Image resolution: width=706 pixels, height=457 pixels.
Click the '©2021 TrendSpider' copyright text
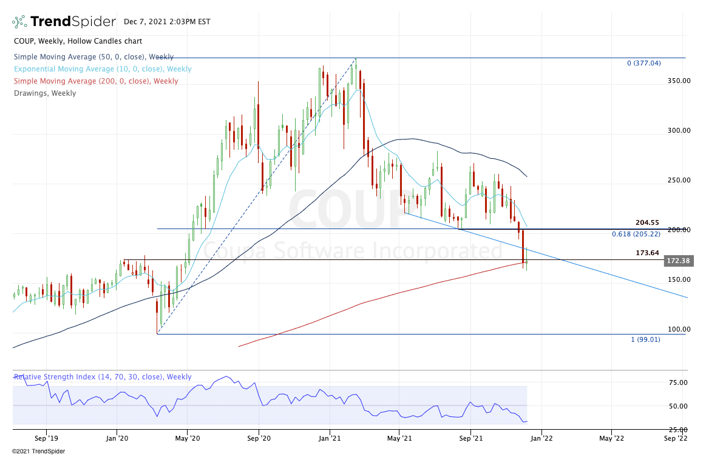(x=38, y=451)
